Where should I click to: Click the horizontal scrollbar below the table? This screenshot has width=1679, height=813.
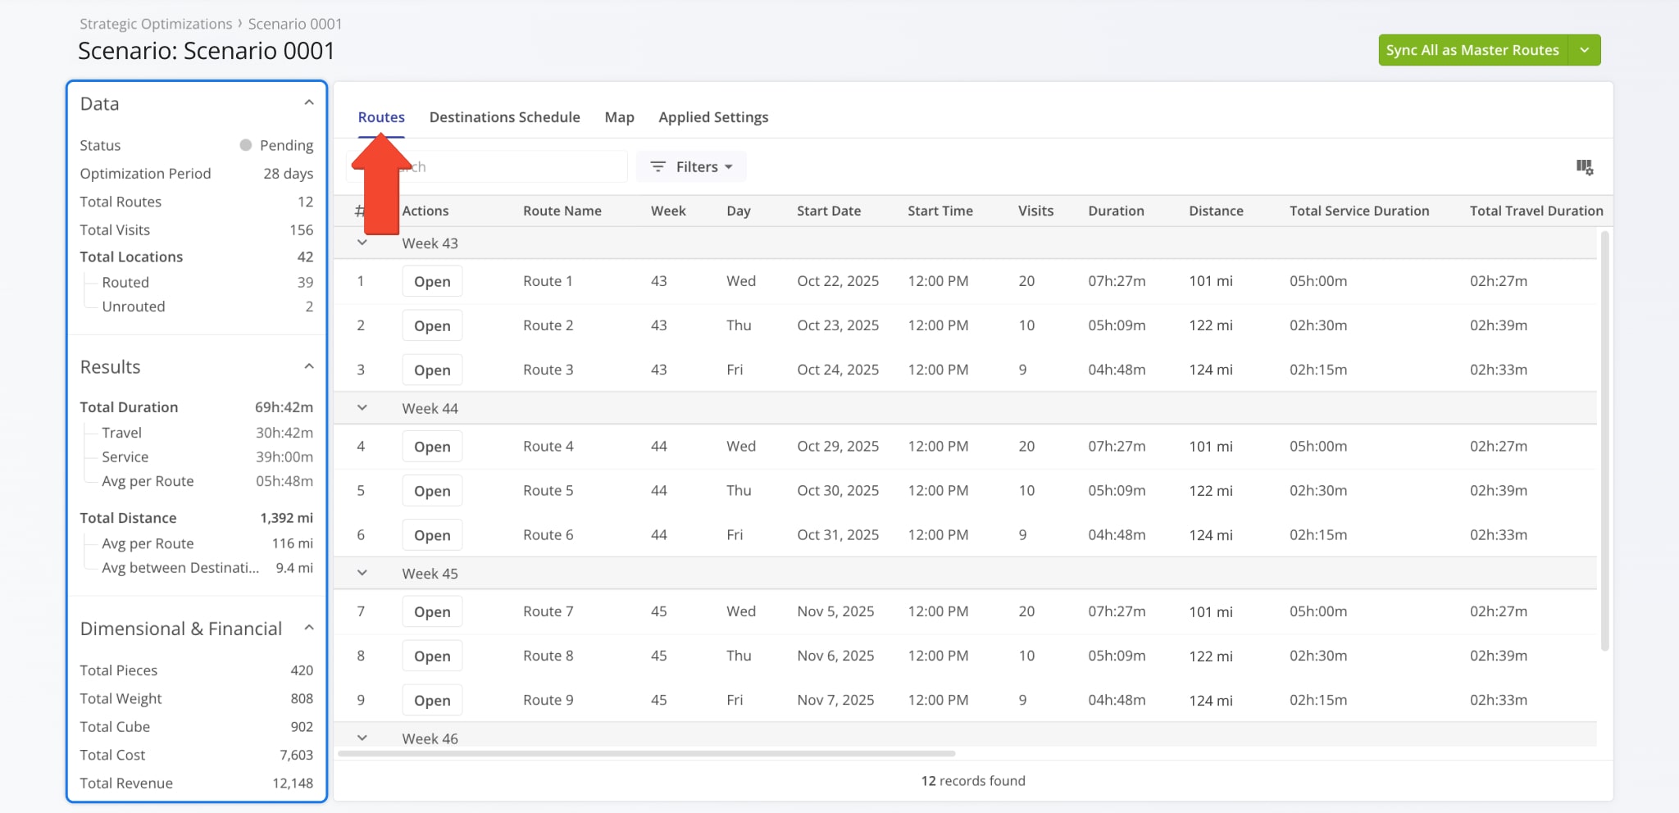[x=646, y=753]
